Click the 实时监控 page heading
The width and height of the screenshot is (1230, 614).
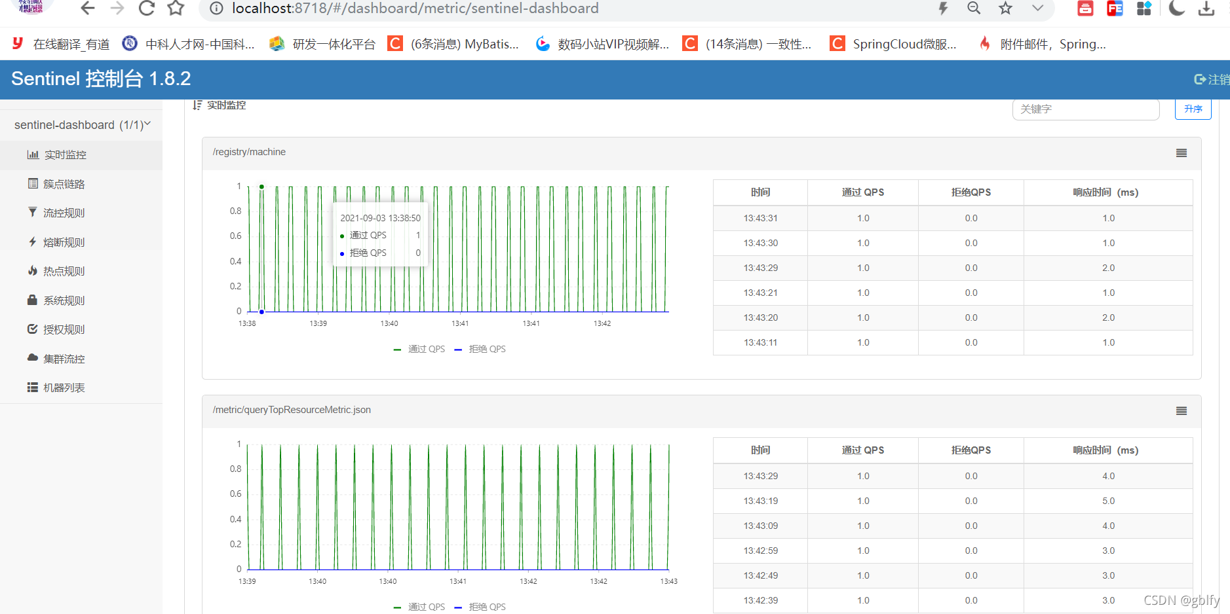(220, 105)
